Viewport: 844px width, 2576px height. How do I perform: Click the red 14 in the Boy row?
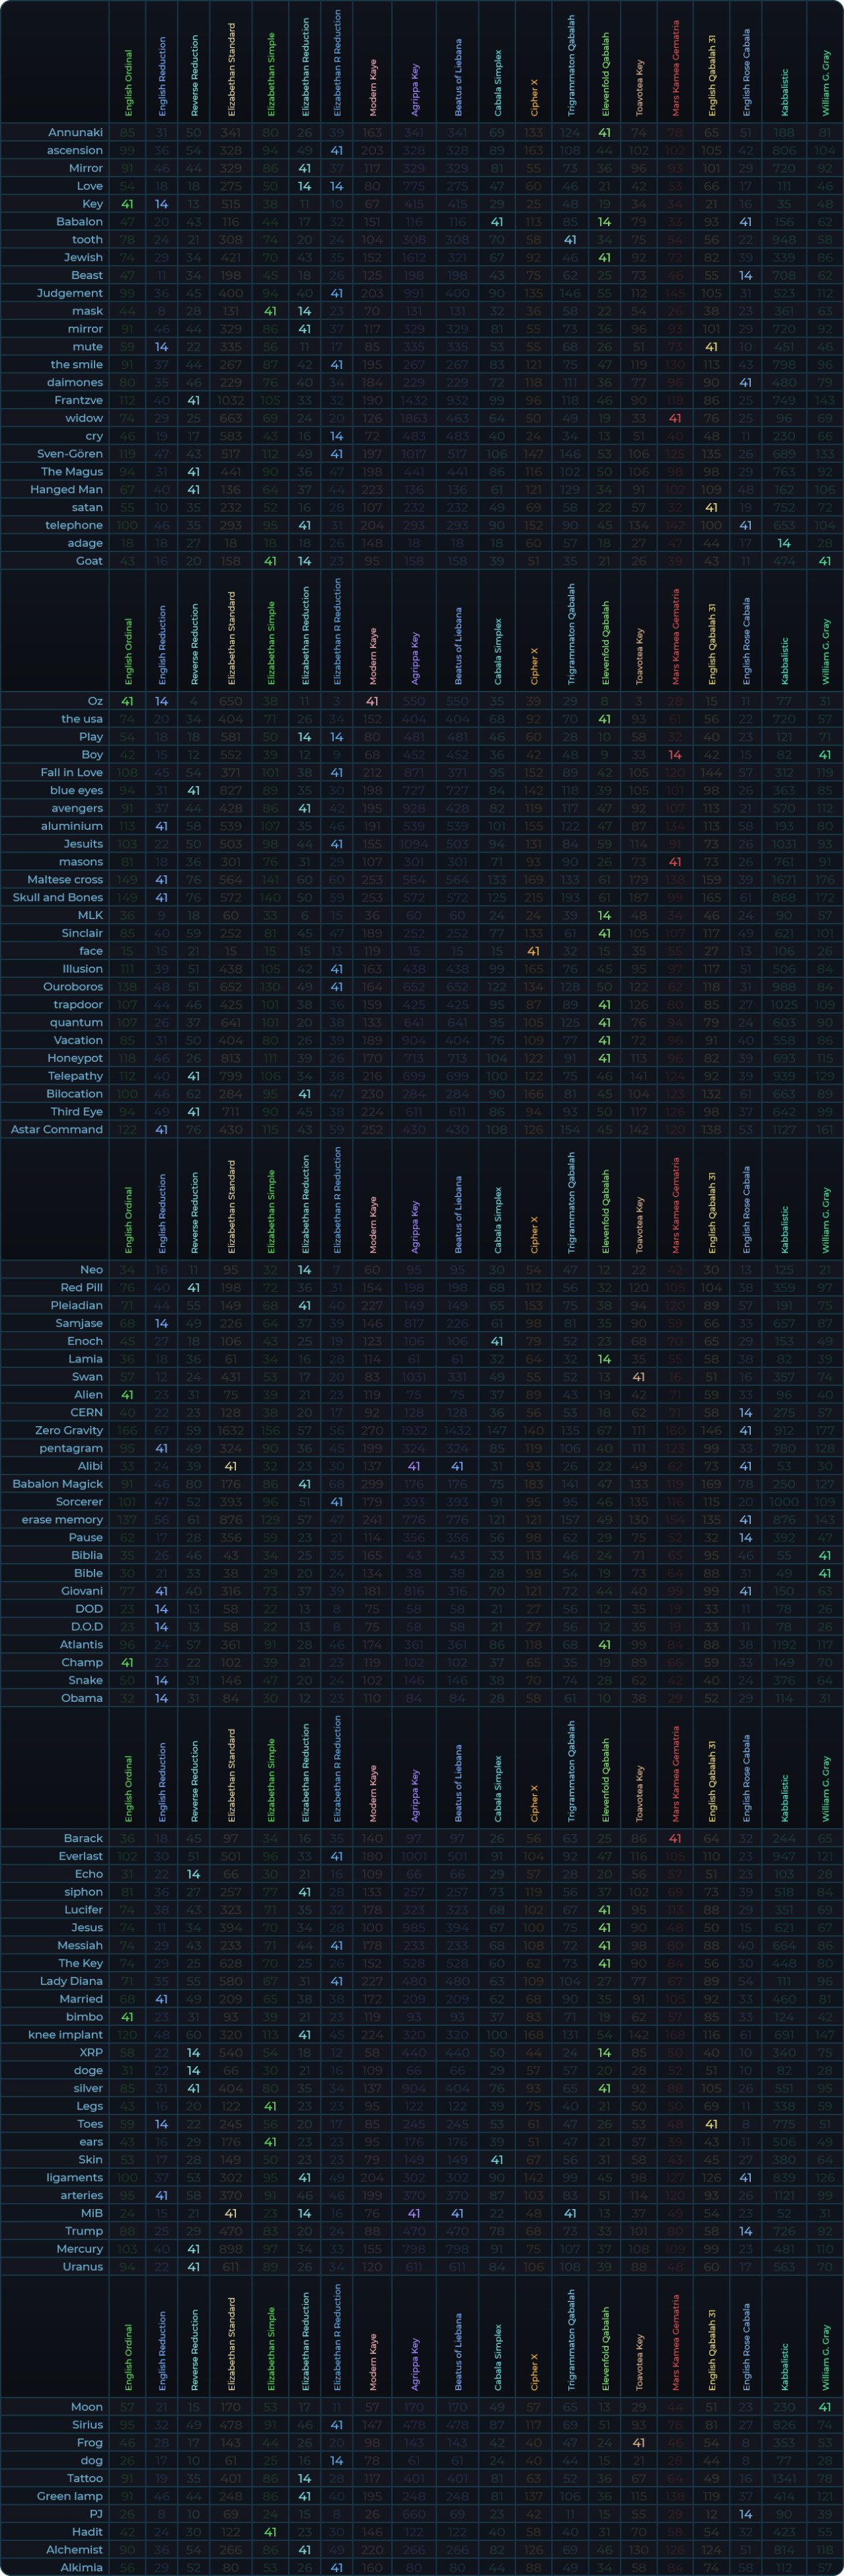675,755
